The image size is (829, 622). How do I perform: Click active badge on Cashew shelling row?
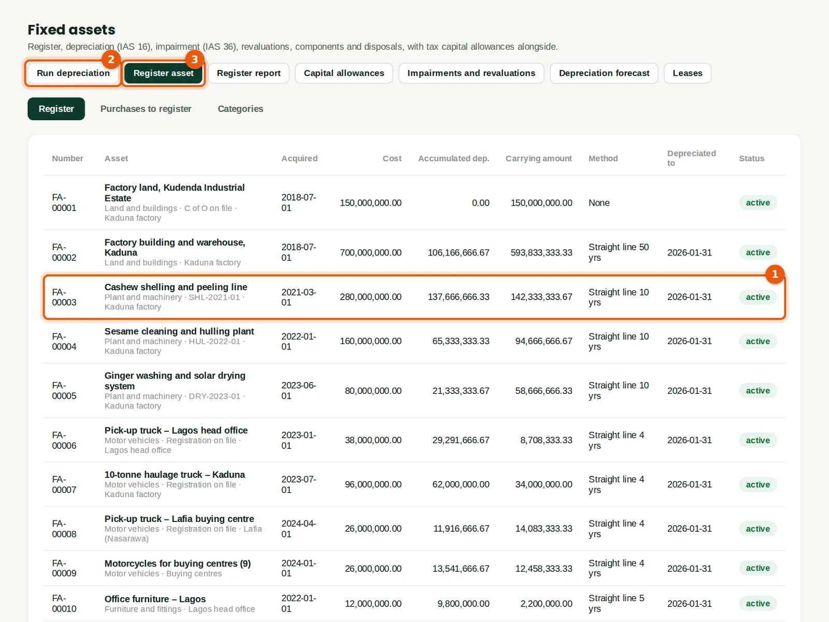tap(758, 297)
